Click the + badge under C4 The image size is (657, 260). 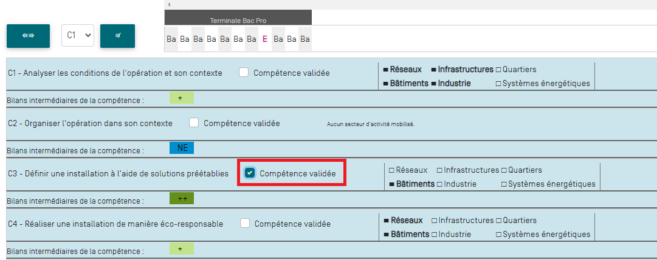pyautogui.click(x=180, y=249)
